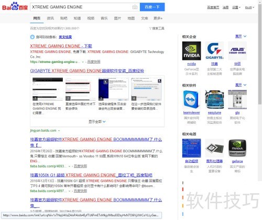262x220 pixels.
Task: Open the 设置 dropdown in header
Action: click(236, 7)
